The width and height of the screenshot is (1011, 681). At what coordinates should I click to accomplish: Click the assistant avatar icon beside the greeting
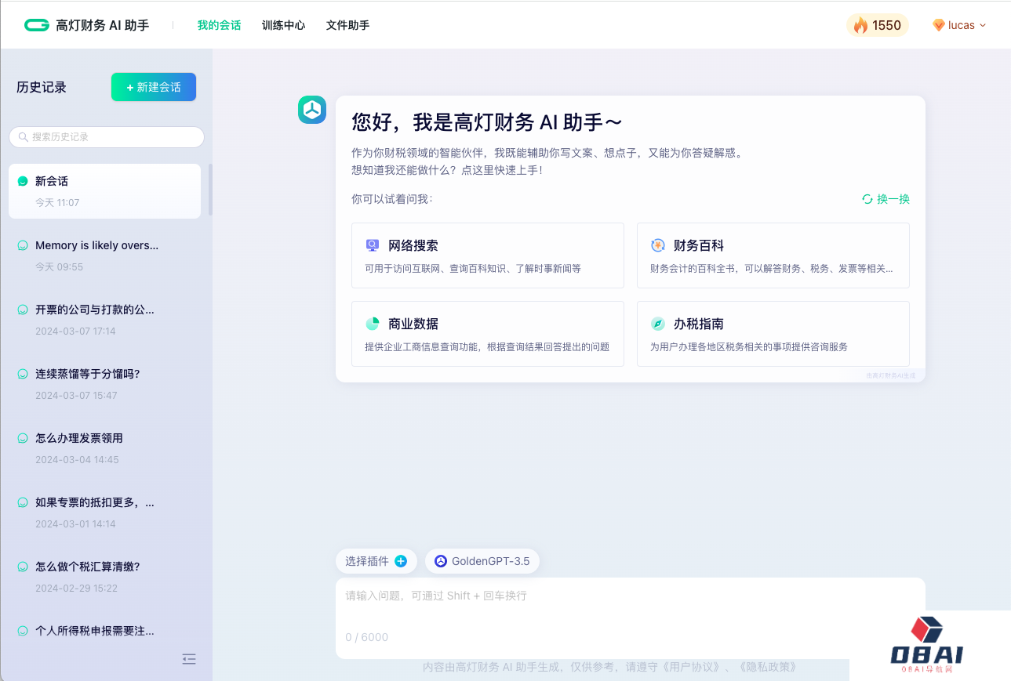click(x=312, y=110)
